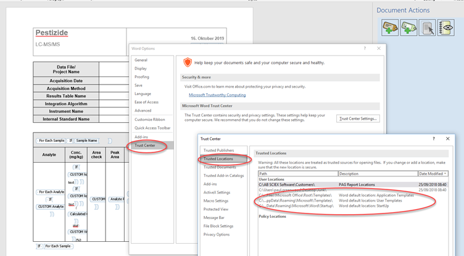Click the Data File/Project Name table cell
The width and height of the screenshot is (464, 256).
coord(66,69)
